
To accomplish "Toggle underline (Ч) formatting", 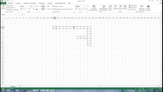I will [25, 9].
